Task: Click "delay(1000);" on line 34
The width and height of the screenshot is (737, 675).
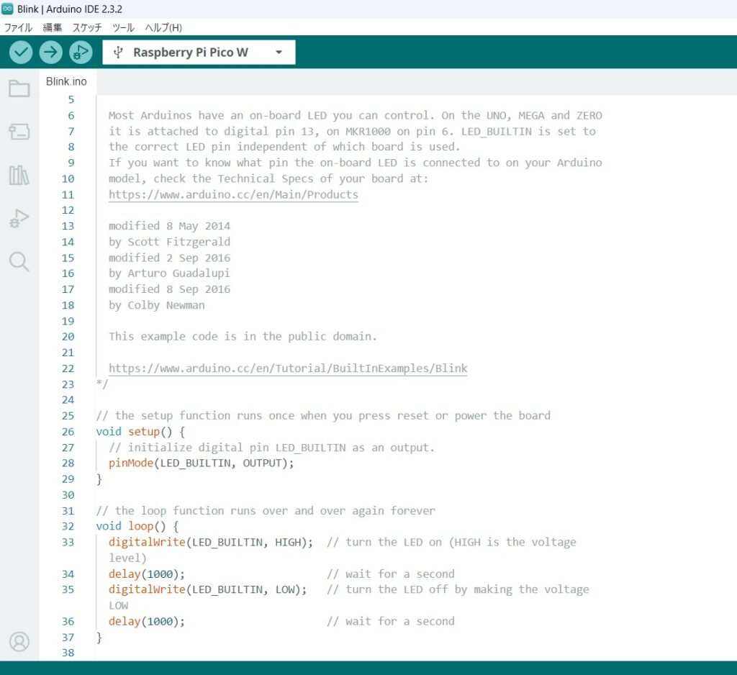Action: [147, 574]
